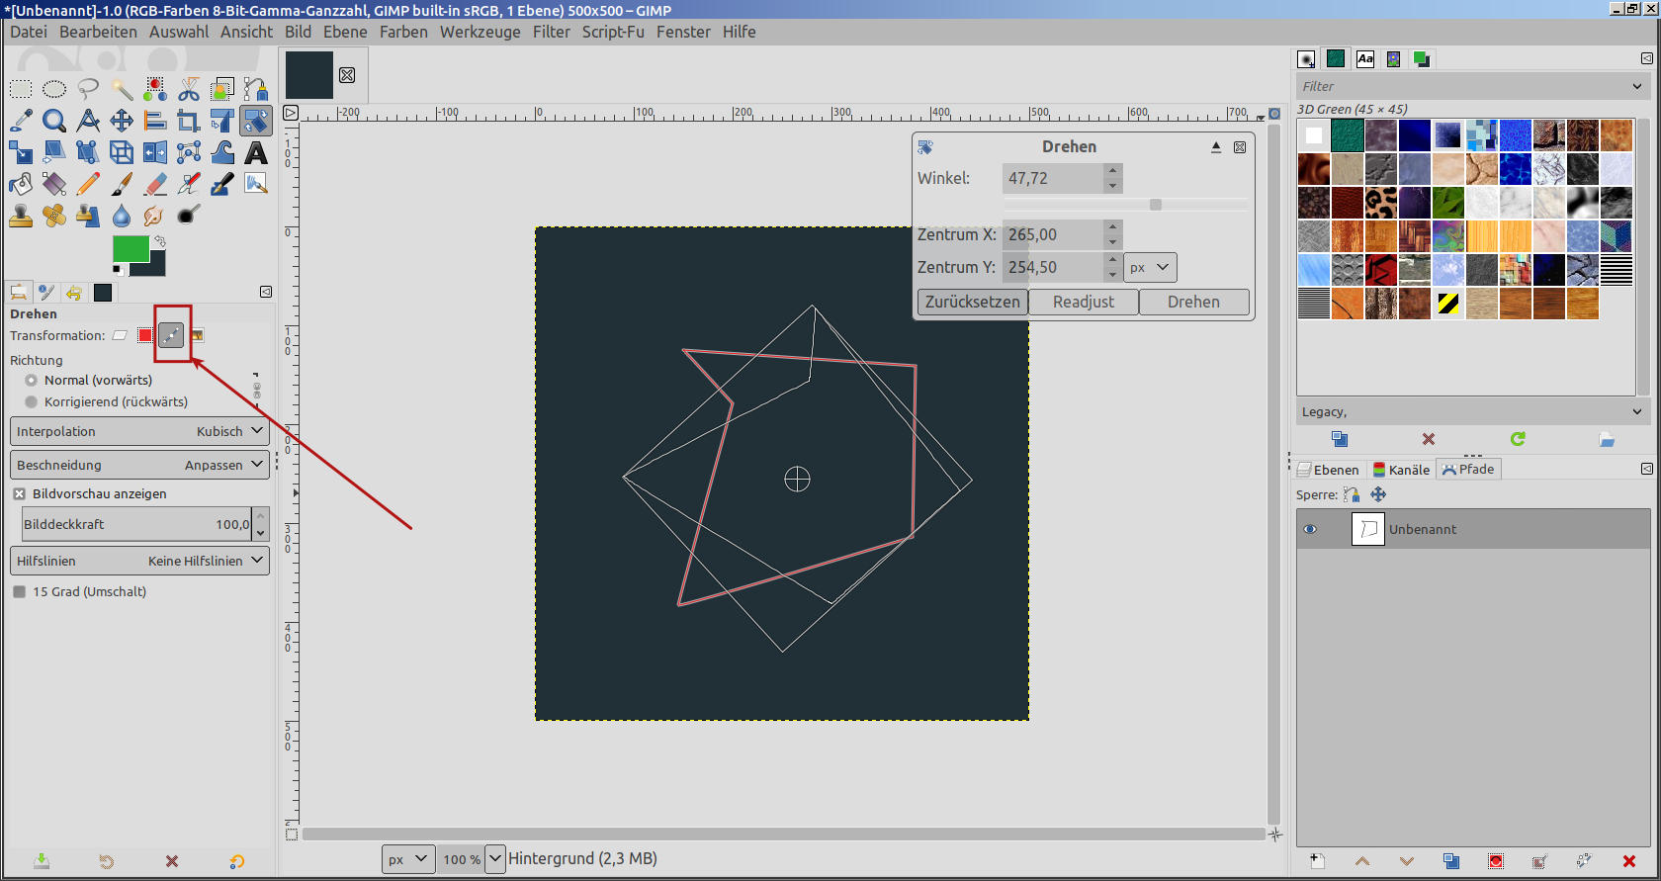Screen dimensions: 1661x881
Task: Open the Interpolation Kubisch dropdown
Action: [x=139, y=431]
